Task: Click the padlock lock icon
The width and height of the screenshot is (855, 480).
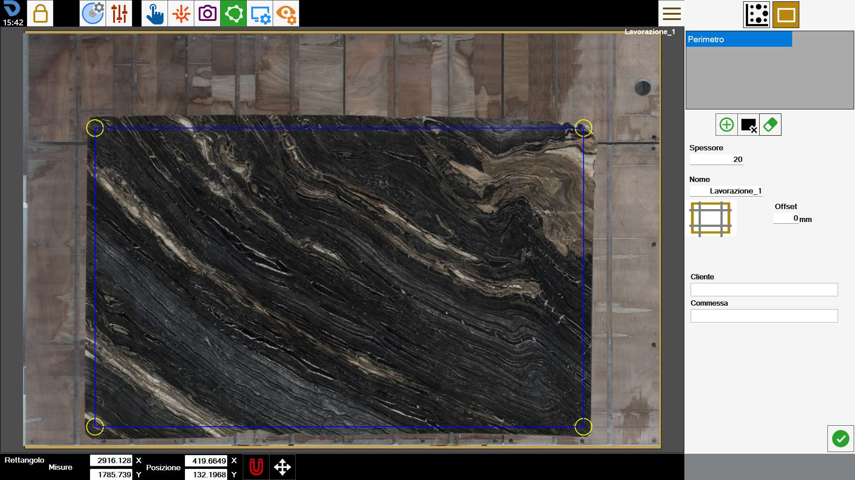Action: point(40,13)
